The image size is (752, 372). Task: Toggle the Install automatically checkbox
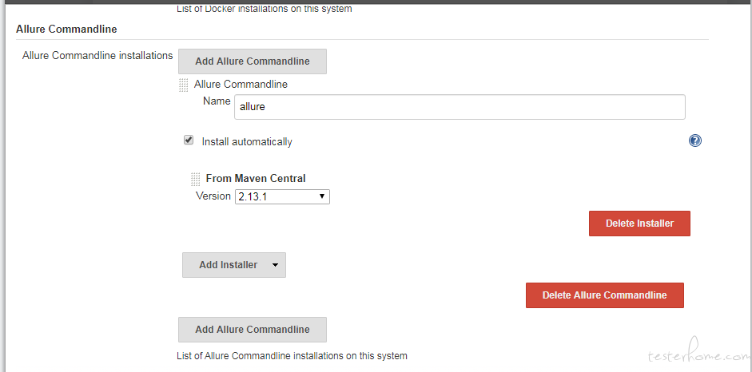click(x=189, y=140)
